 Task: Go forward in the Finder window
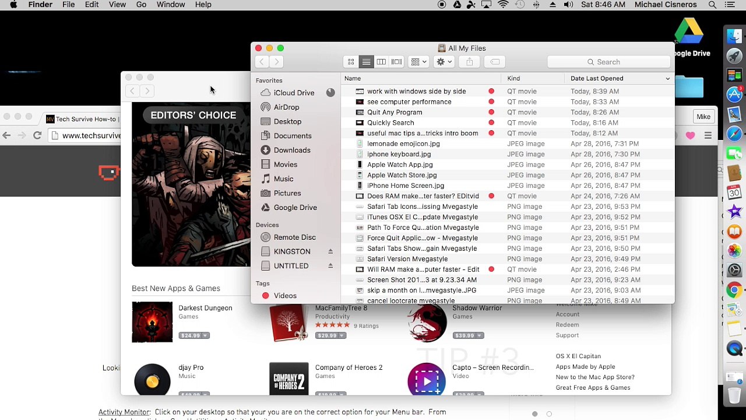click(277, 62)
